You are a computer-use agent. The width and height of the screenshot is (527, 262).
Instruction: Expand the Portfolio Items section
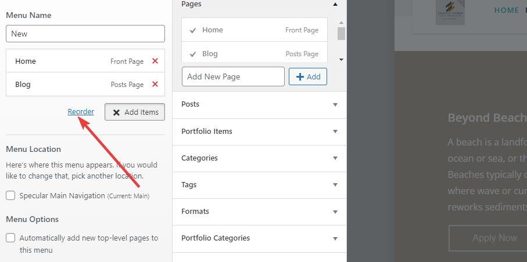point(259,132)
